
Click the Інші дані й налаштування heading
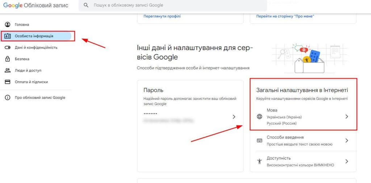[195, 52]
